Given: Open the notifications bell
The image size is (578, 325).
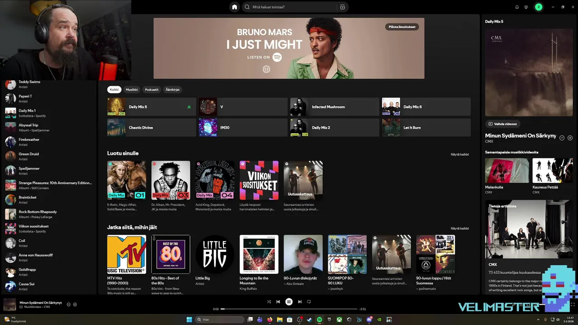Looking at the screenshot, I should click(x=517, y=7).
